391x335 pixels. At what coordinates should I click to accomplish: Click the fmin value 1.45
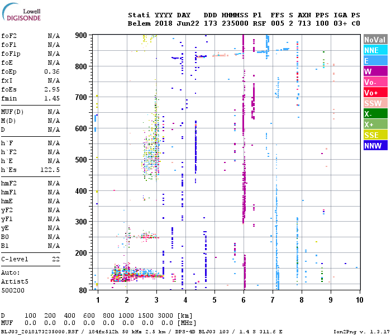(52, 98)
